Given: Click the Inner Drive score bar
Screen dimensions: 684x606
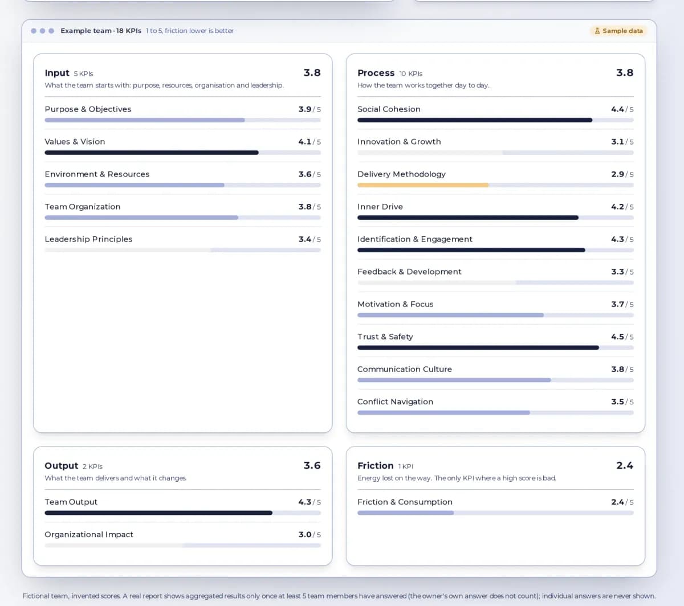Looking at the screenshot, I should (x=495, y=218).
